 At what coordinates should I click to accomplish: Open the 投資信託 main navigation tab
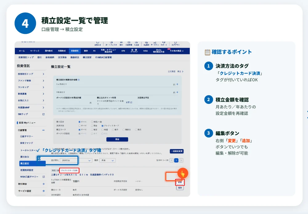click(x=75, y=51)
